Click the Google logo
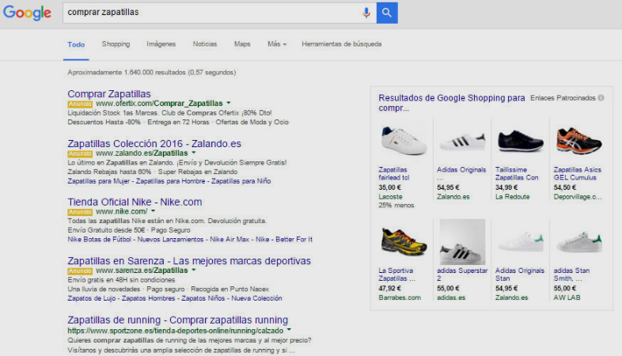This screenshot has height=356, width=622. click(x=27, y=13)
